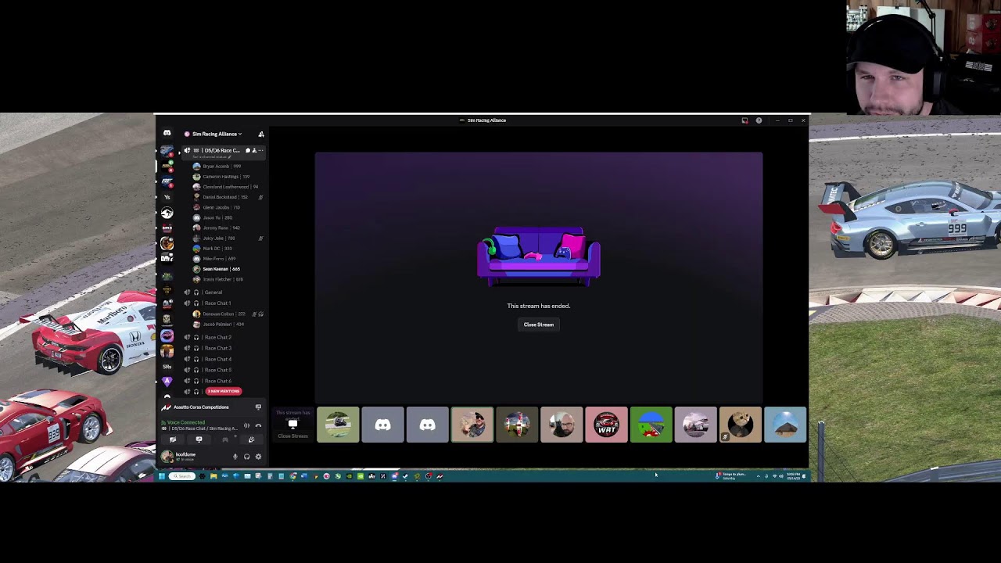Open more options on DS/D6 Race Chat channel
Screen dimensions: 1001x563
[x=260, y=150]
